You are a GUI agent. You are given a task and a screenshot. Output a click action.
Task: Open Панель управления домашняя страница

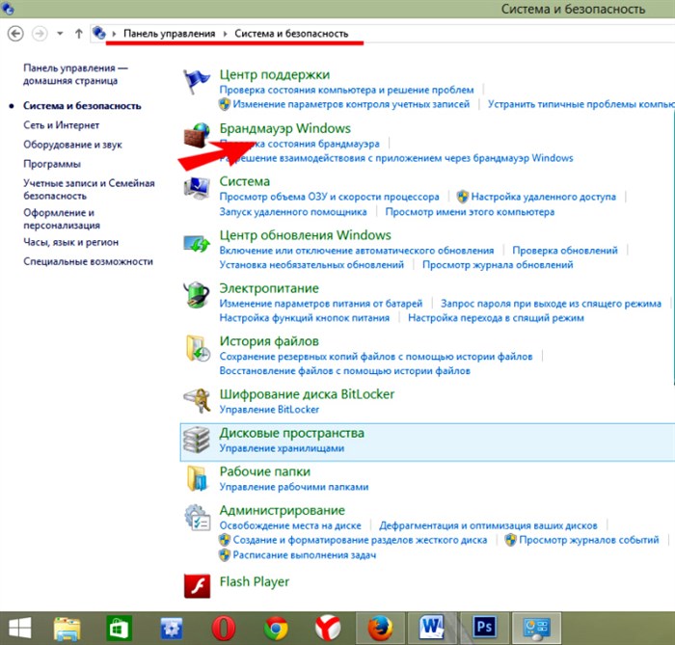pos(75,74)
